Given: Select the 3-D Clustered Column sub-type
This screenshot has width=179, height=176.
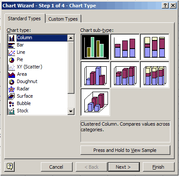Looking at the screenshot, I should pyautogui.click(x=95, y=74).
